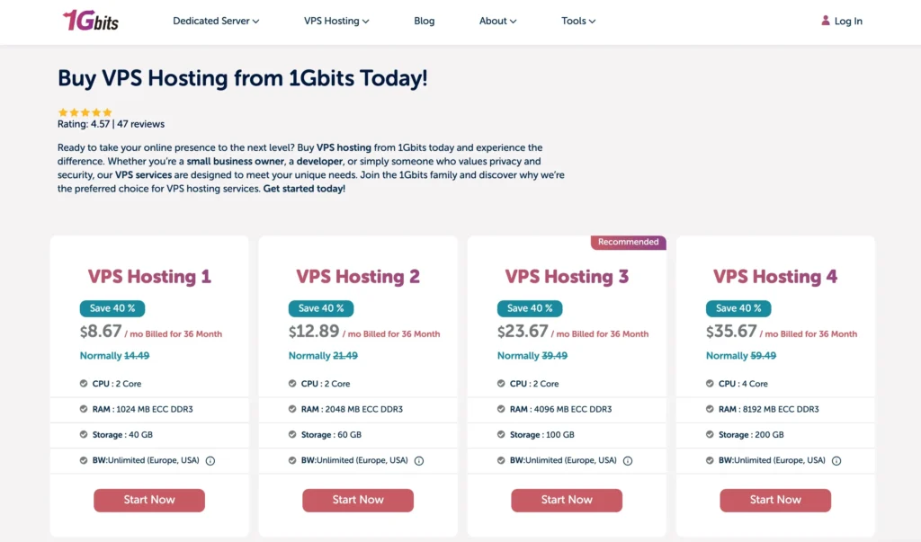Image resolution: width=921 pixels, height=542 pixels.
Task: Expand the About menu
Action: pos(497,21)
